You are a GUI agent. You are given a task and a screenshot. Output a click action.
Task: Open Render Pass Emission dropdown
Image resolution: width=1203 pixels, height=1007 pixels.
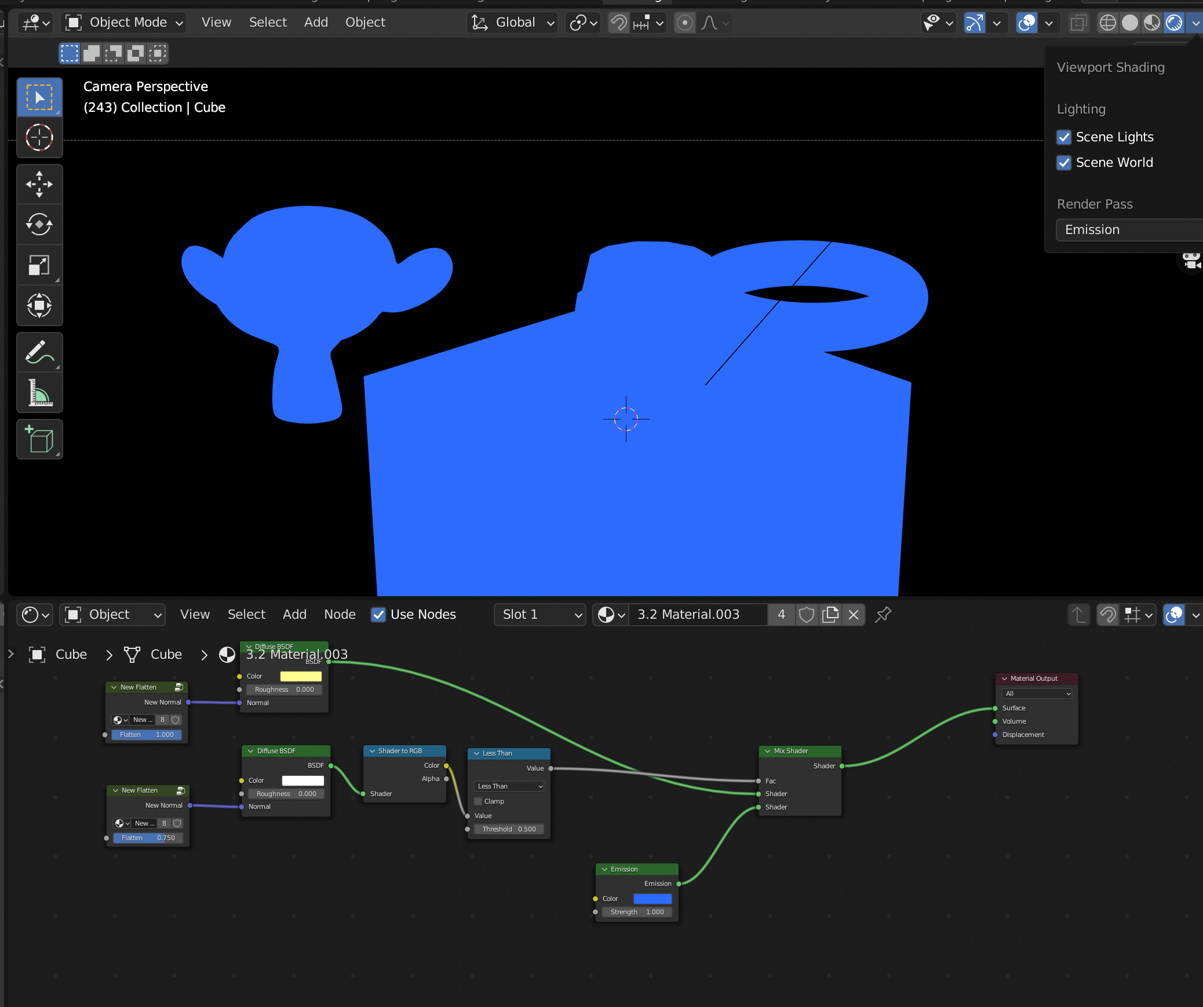tap(1129, 229)
